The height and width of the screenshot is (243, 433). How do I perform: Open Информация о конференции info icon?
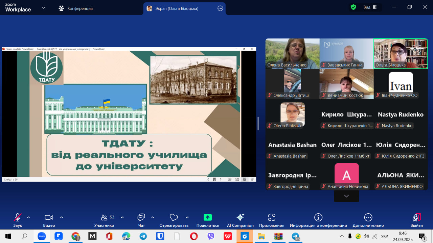318,218
